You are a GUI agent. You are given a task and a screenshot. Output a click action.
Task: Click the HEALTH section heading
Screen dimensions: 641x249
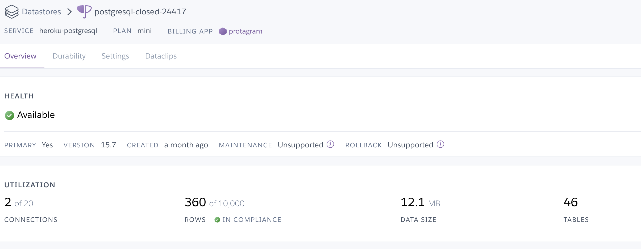pos(19,96)
